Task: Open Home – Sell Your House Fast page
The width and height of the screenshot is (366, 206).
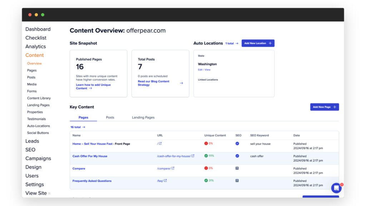Action: (93, 144)
